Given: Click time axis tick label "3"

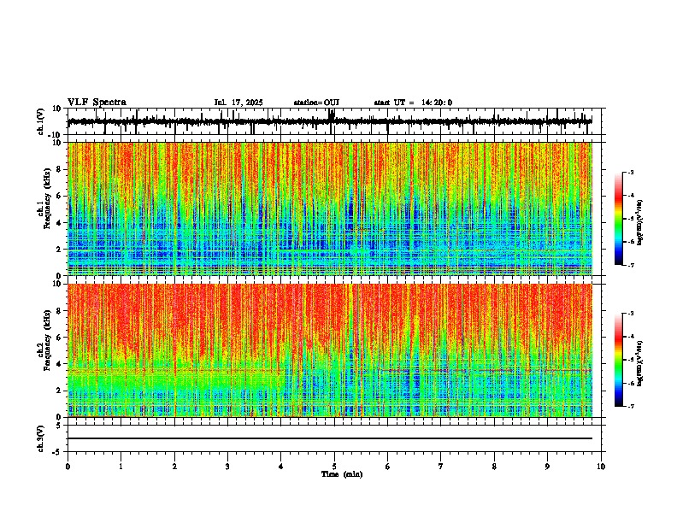Looking at the screenshot, I should pyautogui.click(x=227, y=467).
